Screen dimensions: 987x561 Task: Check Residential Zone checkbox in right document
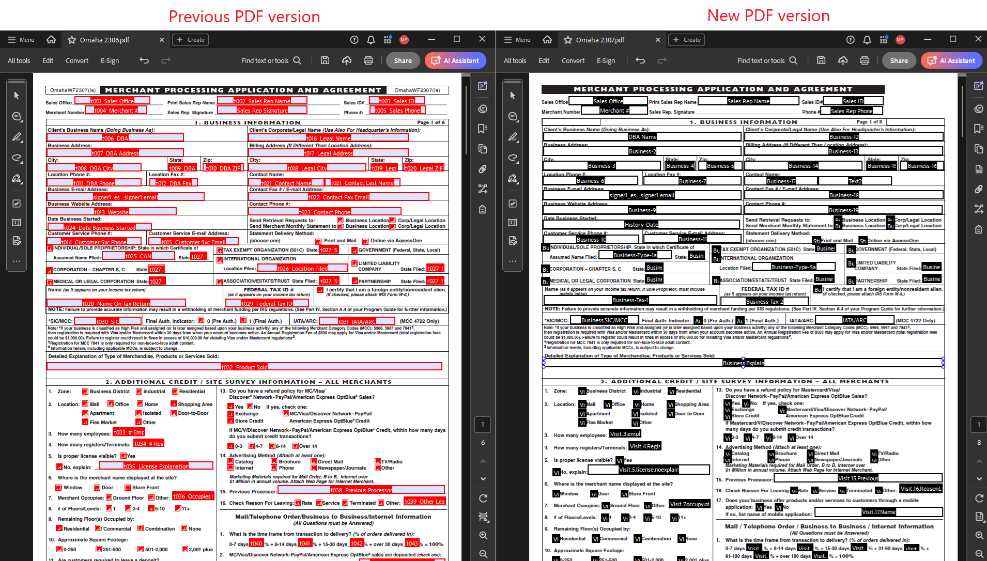tap(671, 391)
